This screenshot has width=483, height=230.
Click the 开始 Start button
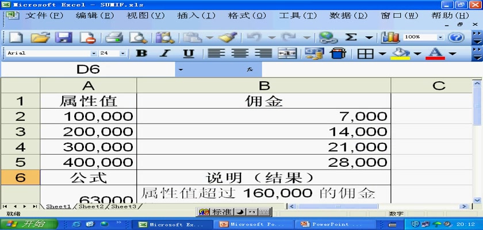(26, 224)
